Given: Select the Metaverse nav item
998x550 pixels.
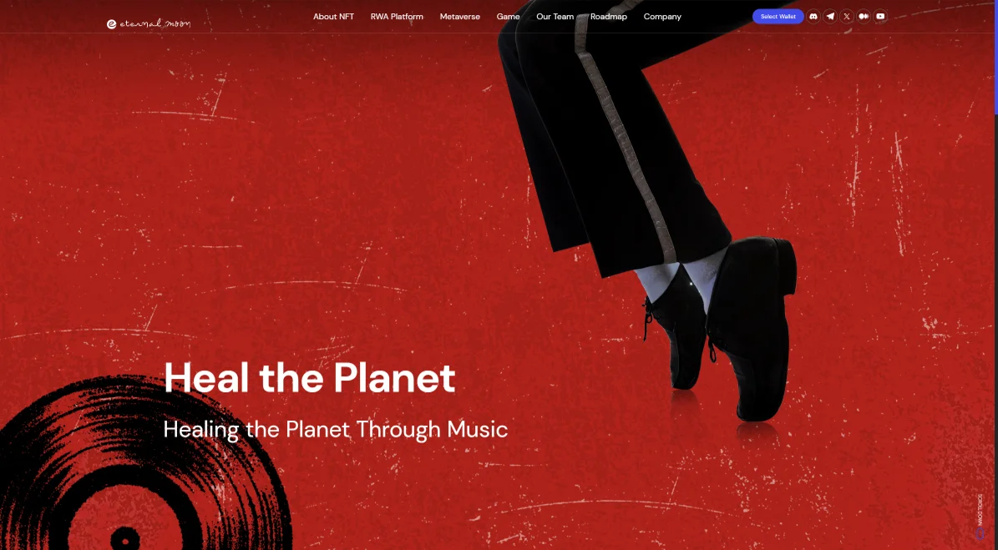Looking at the screenshot, I should [x=459, y=17].
